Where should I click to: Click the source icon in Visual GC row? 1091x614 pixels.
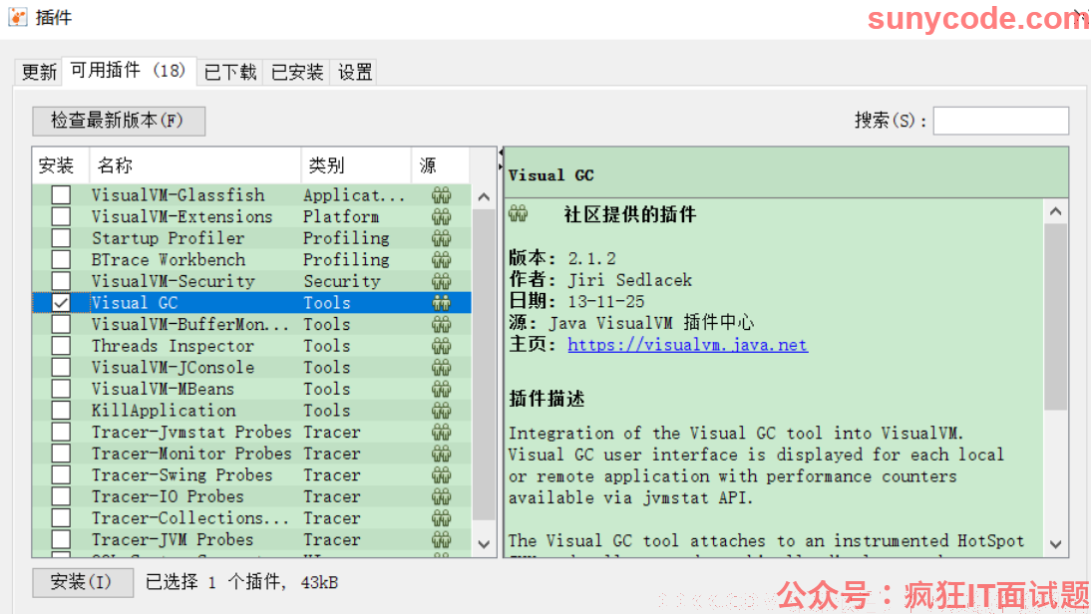tap(441, 303)
